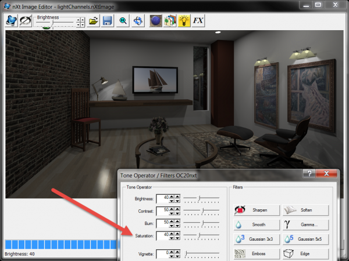Maximize the nXt Image Editor window
The image size is (349, 261).
pyautogui.click(x=318, y=5)
